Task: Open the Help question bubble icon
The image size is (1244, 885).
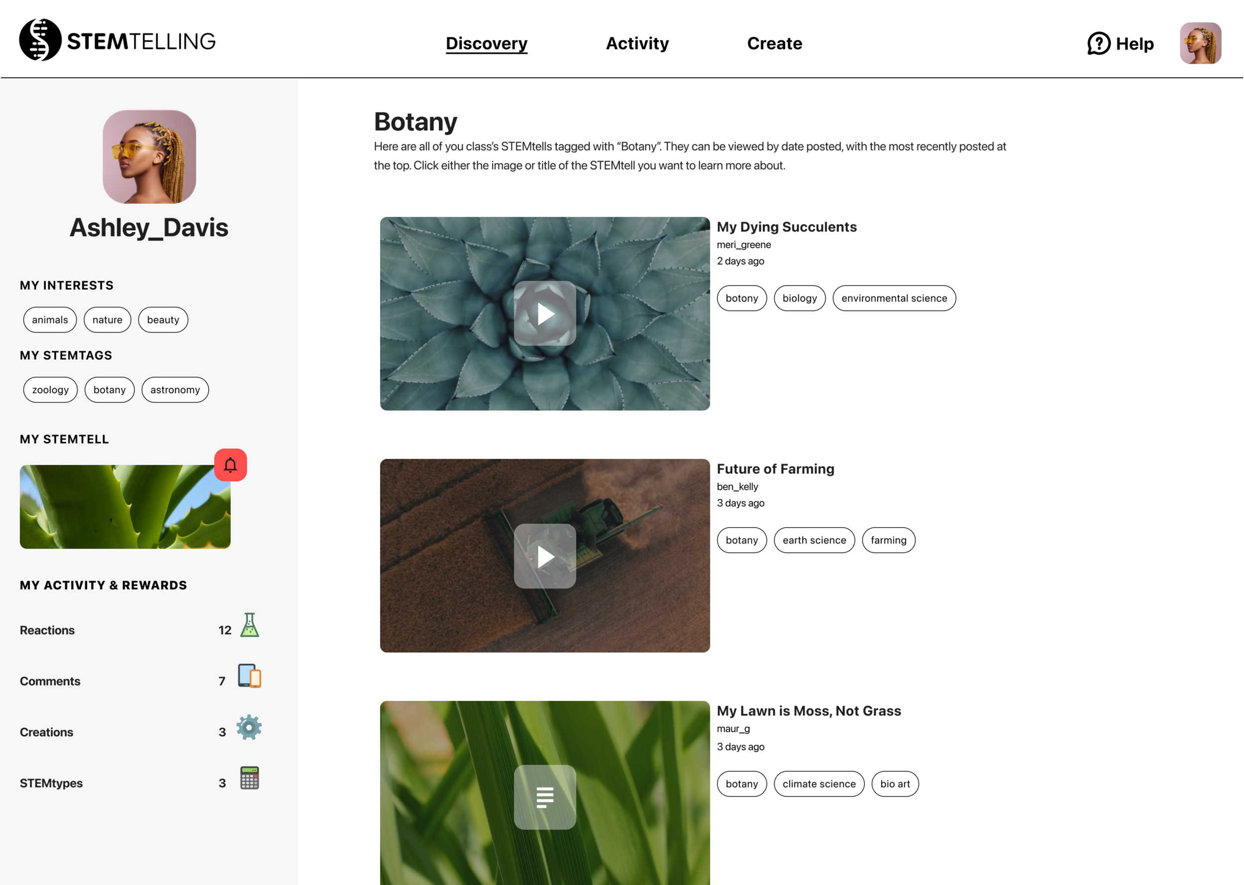Action: point(1098,43)
